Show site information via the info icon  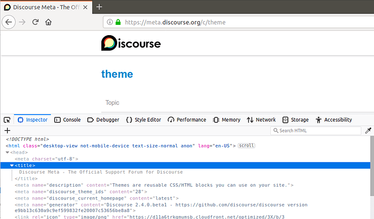[109, 22]
